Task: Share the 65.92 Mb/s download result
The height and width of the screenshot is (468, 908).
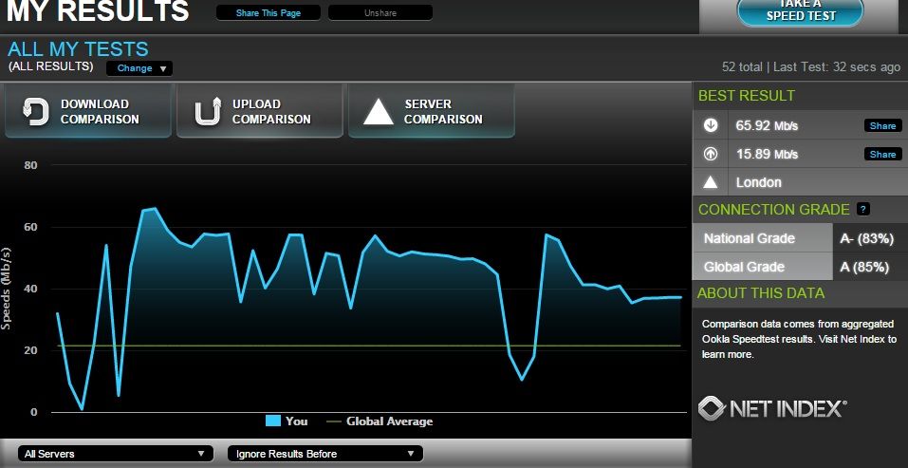Action: [x=880, y=125]
